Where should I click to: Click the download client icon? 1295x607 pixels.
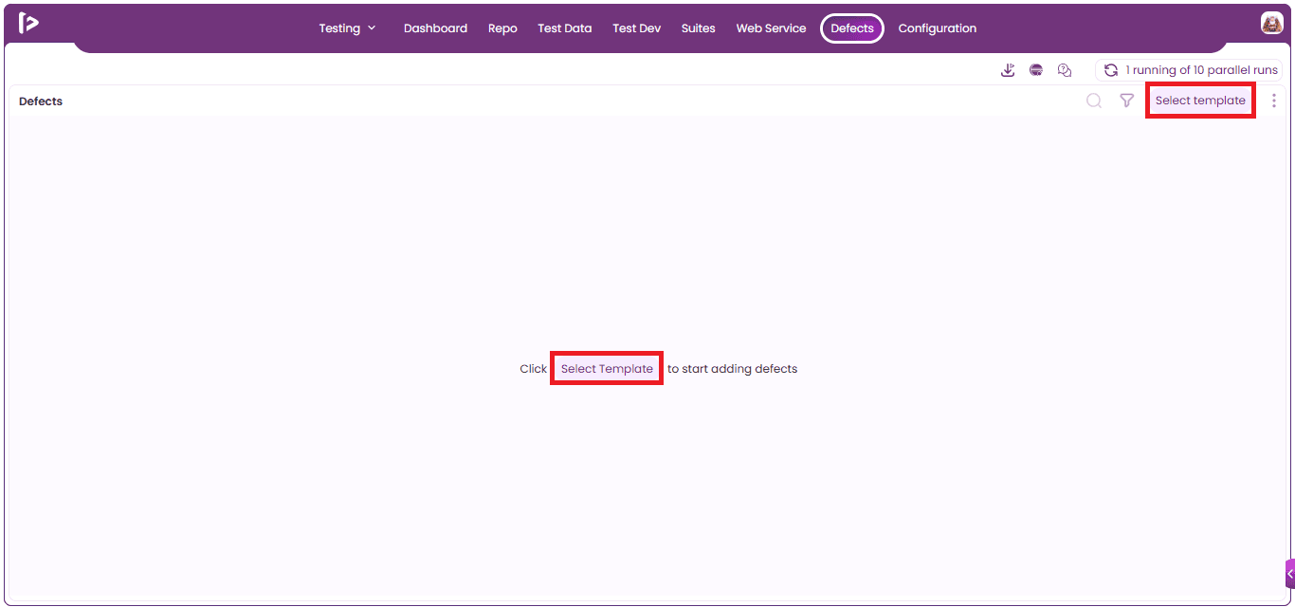point(1008,70)
